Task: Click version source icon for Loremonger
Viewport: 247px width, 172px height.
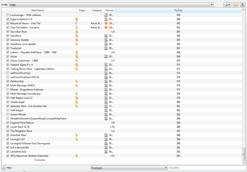Action: pos(106,15)
